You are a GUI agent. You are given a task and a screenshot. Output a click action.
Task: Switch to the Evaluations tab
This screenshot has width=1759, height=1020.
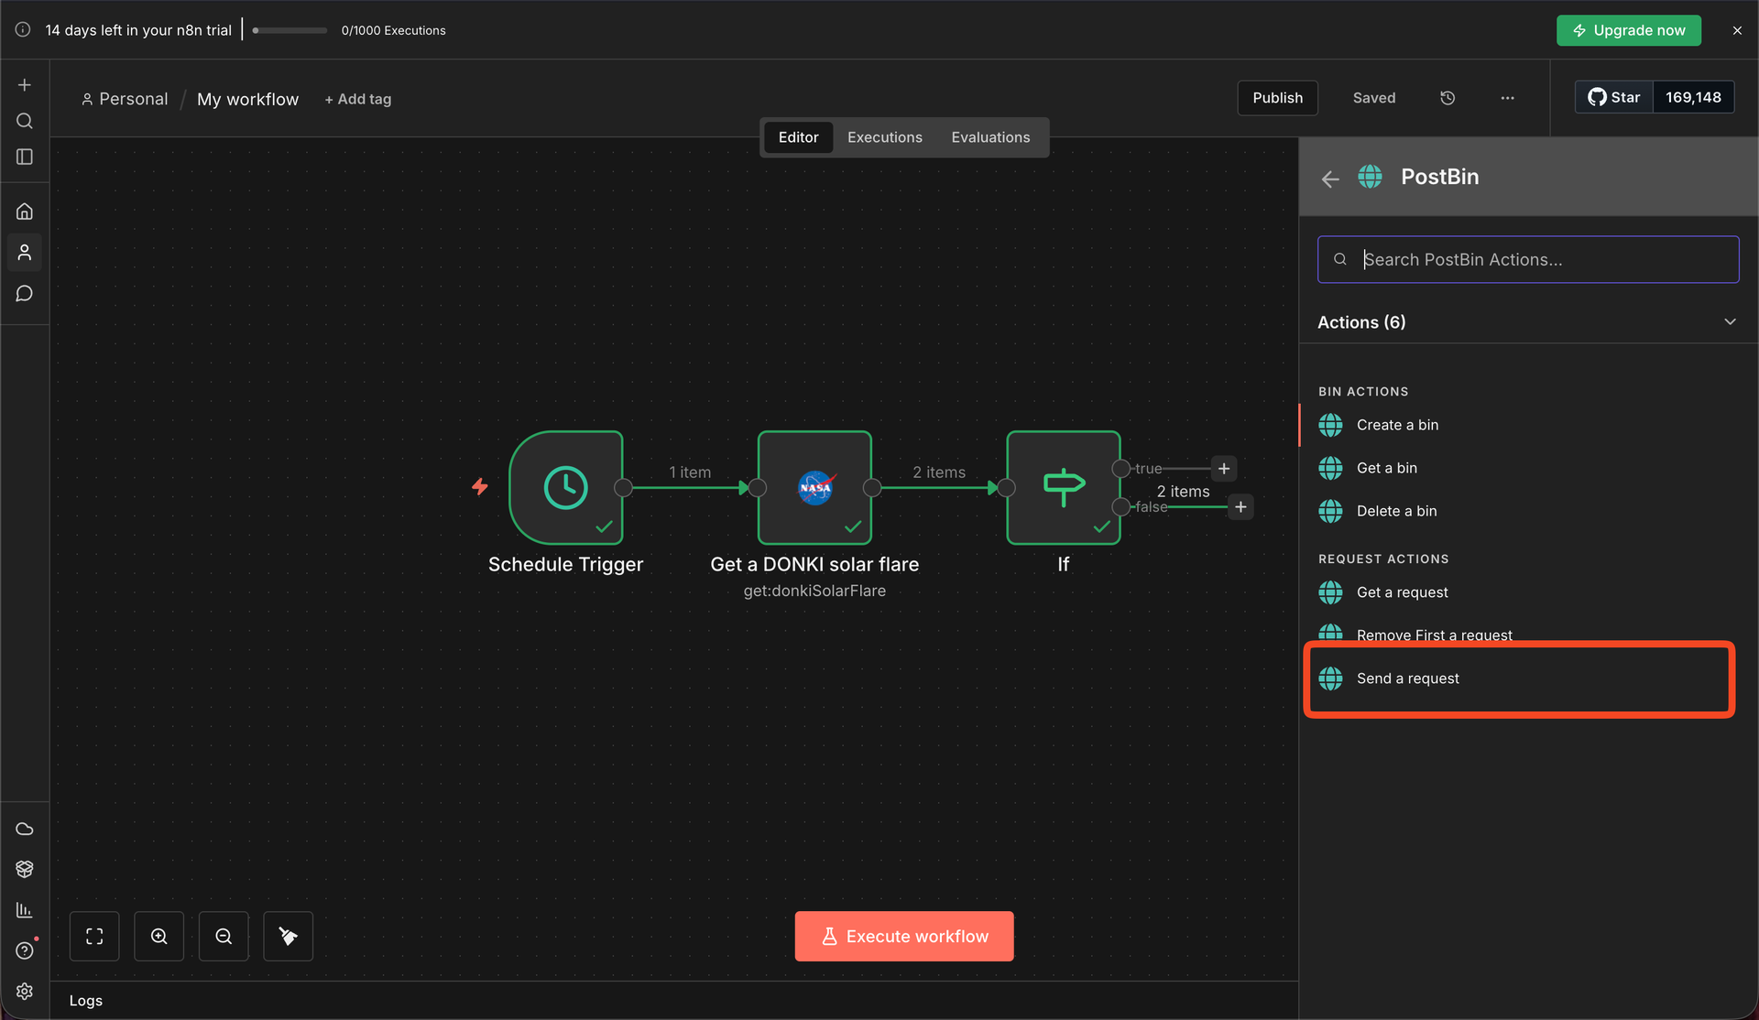(990, 137)
